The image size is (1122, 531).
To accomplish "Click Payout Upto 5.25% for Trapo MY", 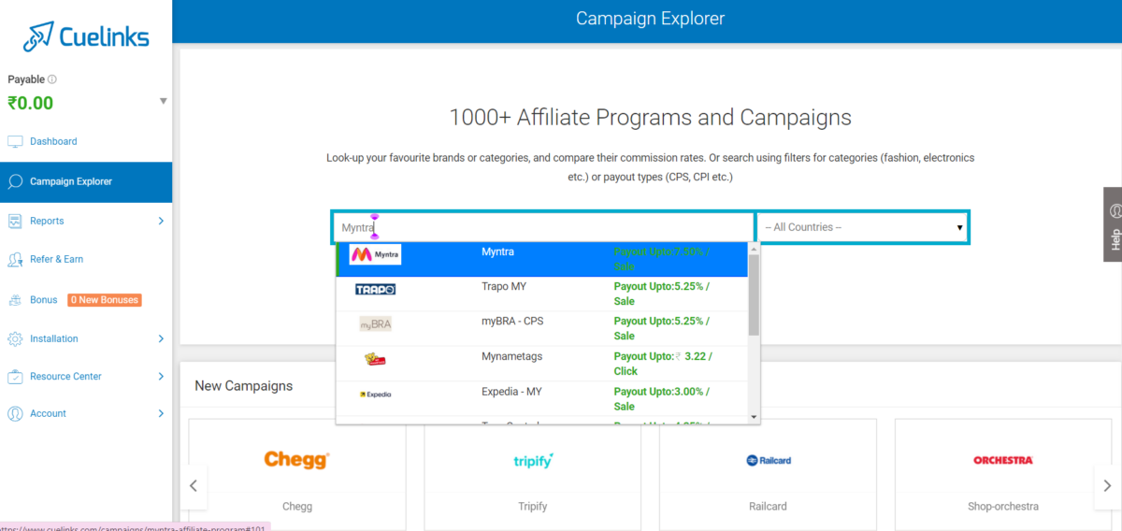I will point(661,294).
